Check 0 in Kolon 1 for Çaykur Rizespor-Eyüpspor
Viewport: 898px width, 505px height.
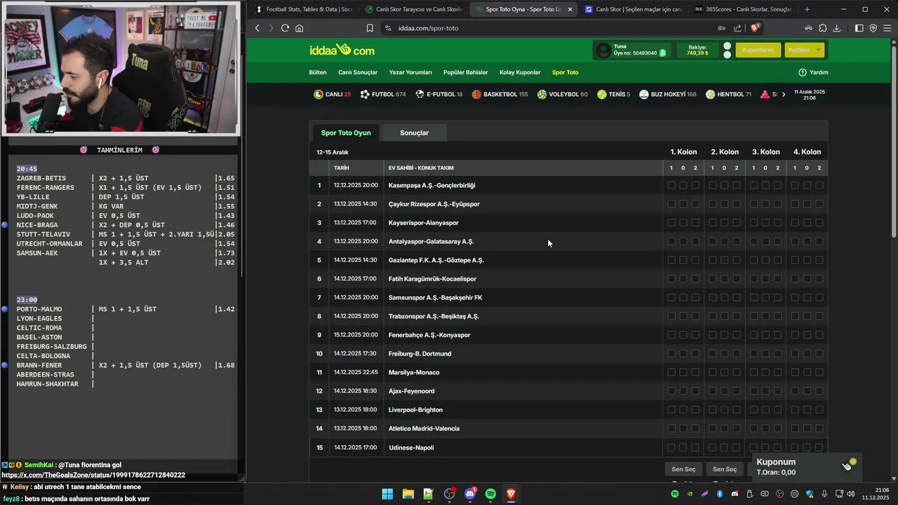tap(683, 204)
